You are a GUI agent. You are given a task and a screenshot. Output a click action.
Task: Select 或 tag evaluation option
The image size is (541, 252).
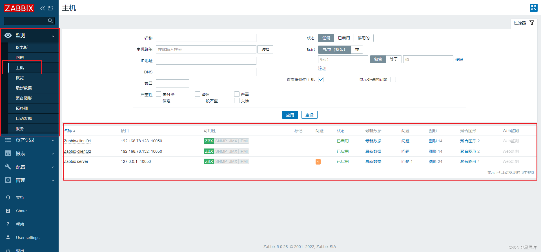coord(357,49)
